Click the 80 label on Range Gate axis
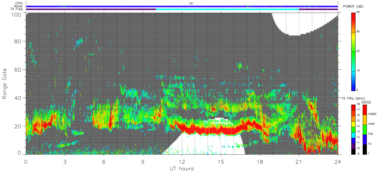This screenshot has width=380, height=175. click(18, 41)
